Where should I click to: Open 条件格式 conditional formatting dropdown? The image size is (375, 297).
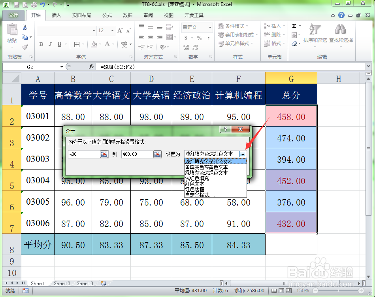[x=234, y=26]
